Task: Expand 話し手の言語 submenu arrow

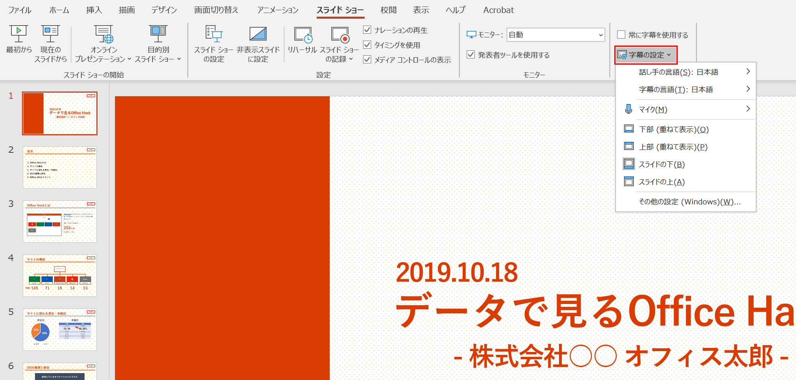Action: (748, 72)
